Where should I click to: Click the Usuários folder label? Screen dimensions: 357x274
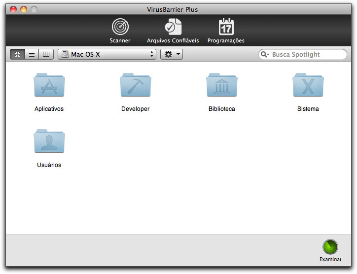[49, 165]
